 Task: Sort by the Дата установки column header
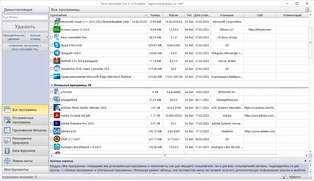(x=202, y=15)
